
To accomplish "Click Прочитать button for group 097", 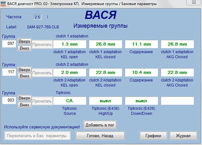I will 42,44.
